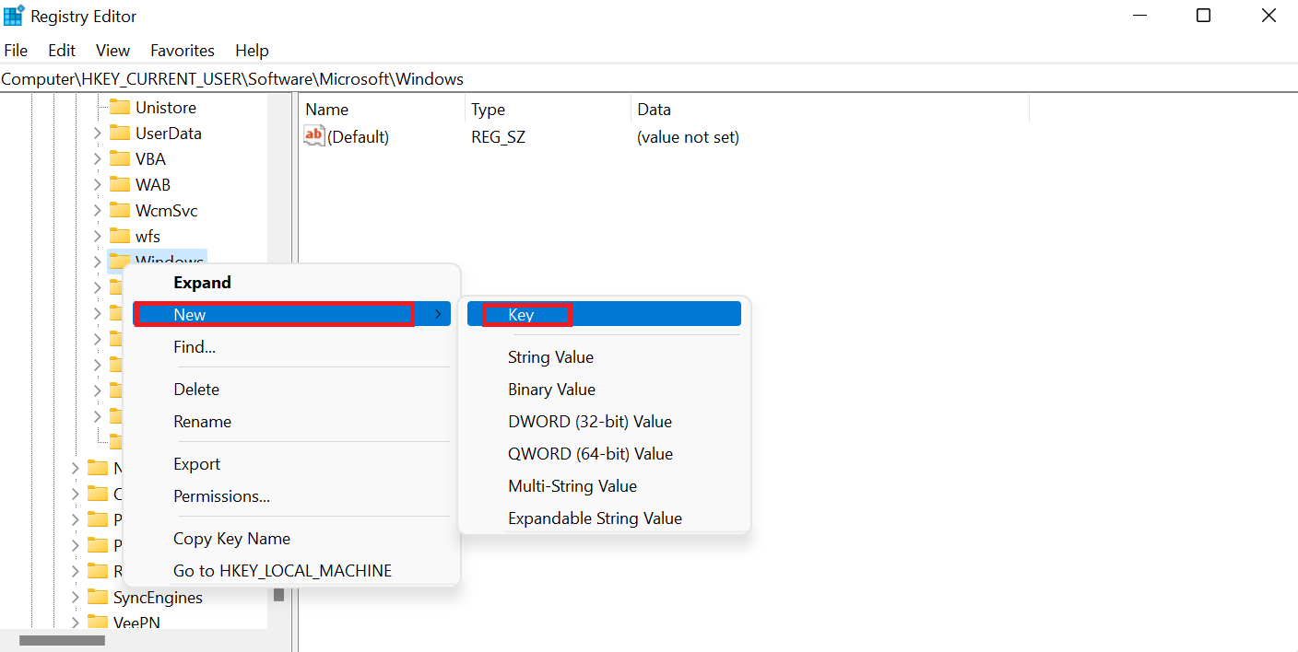This screenshot has width=1298, height=652.
Task: Select the WcmSvc tree item
Action: pyautogui.click(x=167, y=210)
